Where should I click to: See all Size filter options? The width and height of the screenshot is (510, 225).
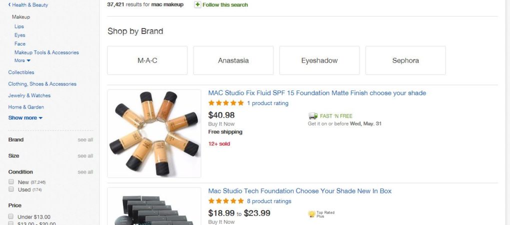(x=85, y=156)
